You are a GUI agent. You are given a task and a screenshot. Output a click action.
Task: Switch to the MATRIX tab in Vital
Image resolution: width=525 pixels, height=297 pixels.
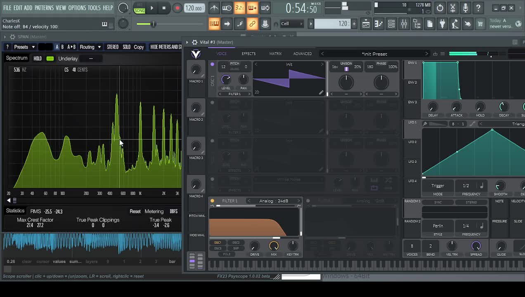(x=275, y=54)
